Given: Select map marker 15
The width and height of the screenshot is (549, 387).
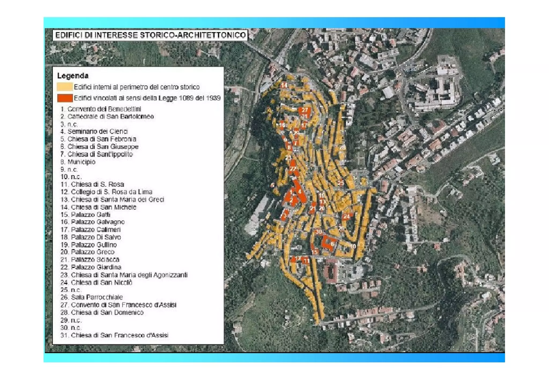Looking at the screenshot, I should (x=314, y=252).
